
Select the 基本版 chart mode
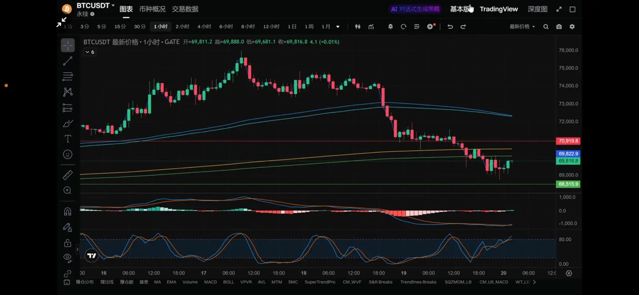pos(460,9)
